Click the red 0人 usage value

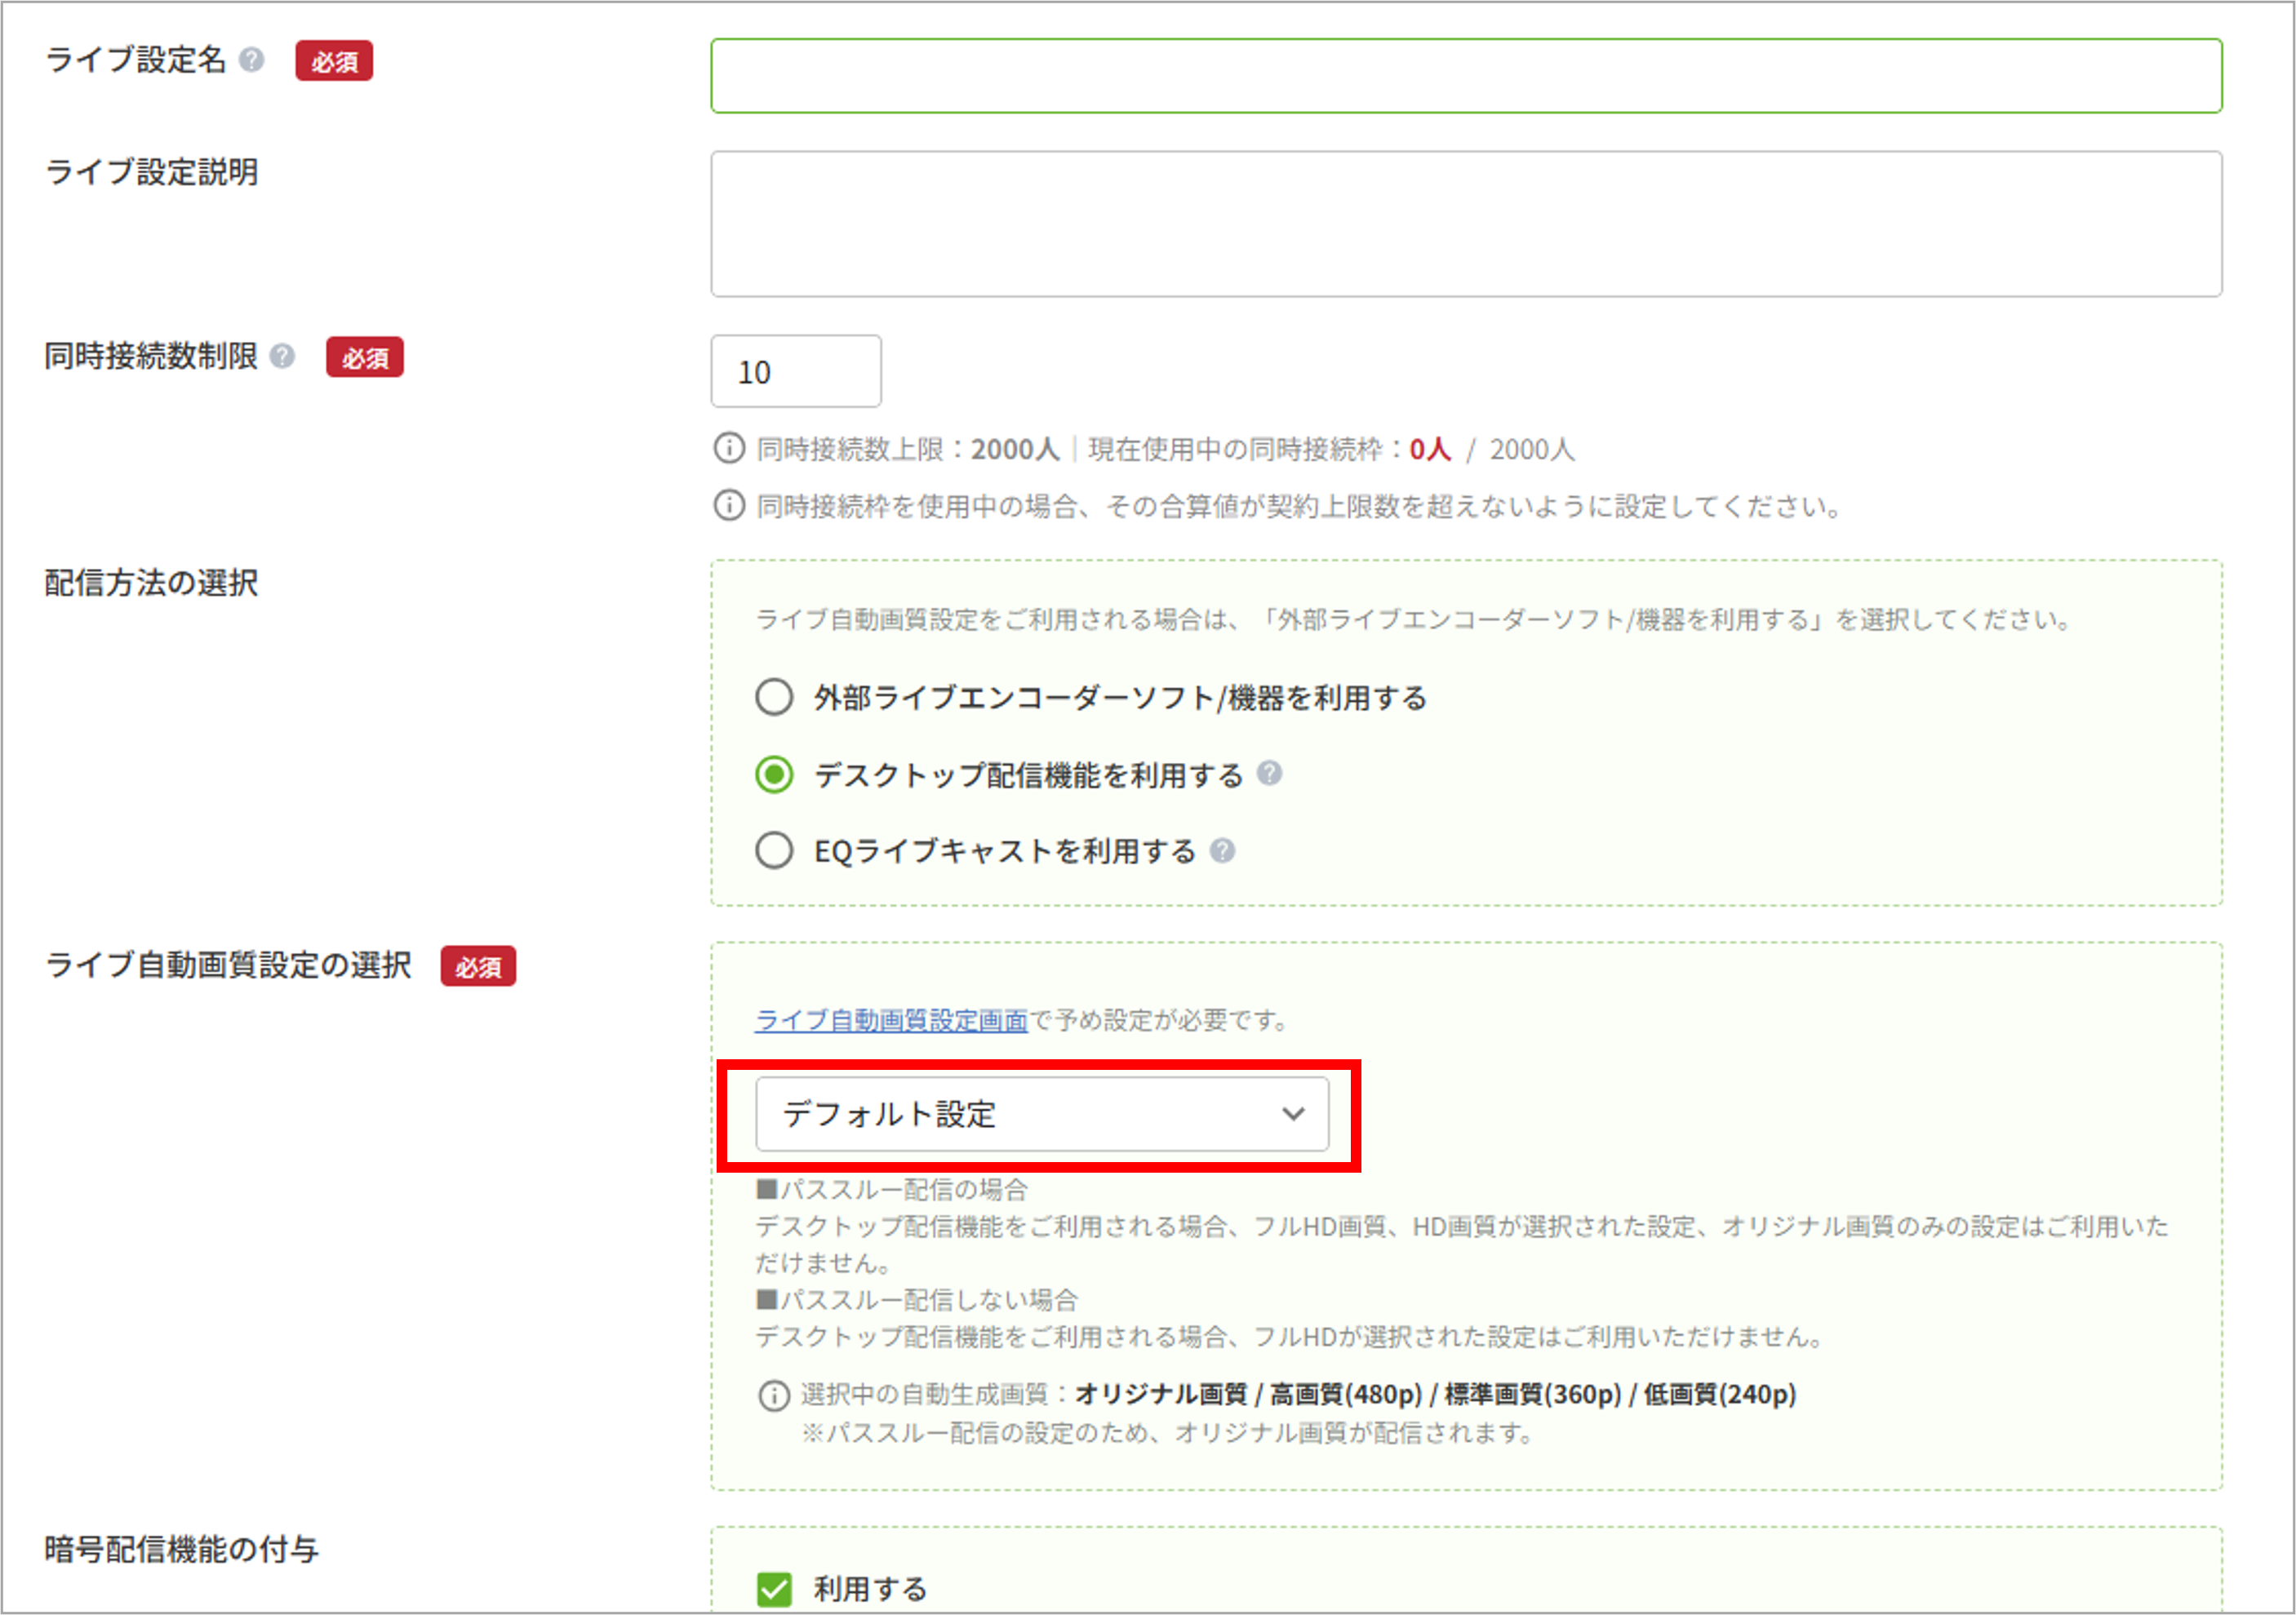[1430, 449]
